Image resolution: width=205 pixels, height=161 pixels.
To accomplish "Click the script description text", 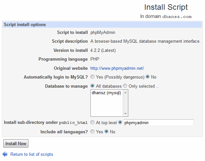I will point(145,41).
